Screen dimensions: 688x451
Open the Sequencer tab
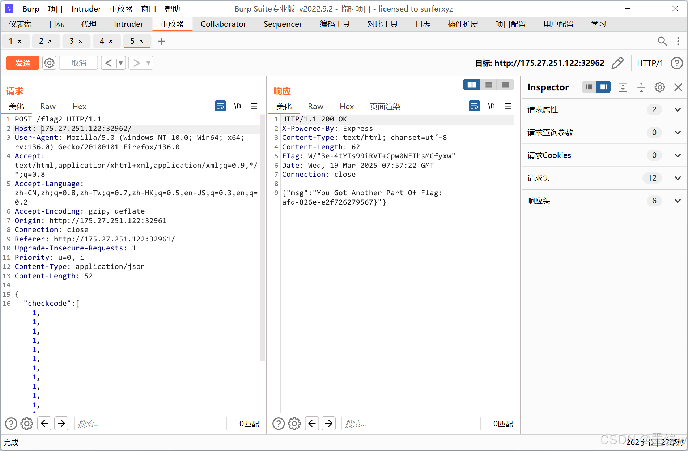click(x=283, y=24)
